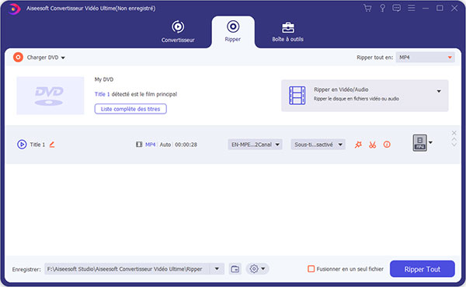Rename Title 1 with the pencil icon
The image size is (466, 287).
pos(52,145)
